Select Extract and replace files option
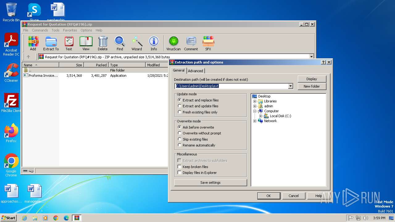The width and height of the screenshot is (395, 222). point(198,100)
